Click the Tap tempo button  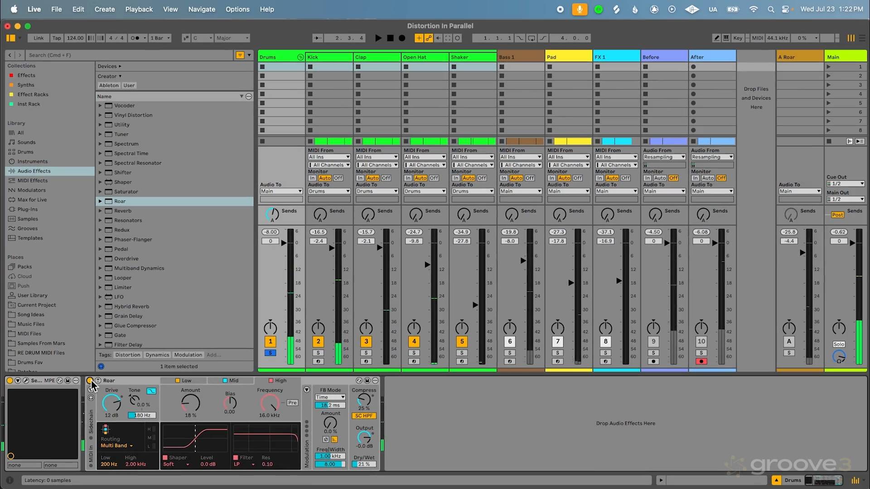coord(57,38)
